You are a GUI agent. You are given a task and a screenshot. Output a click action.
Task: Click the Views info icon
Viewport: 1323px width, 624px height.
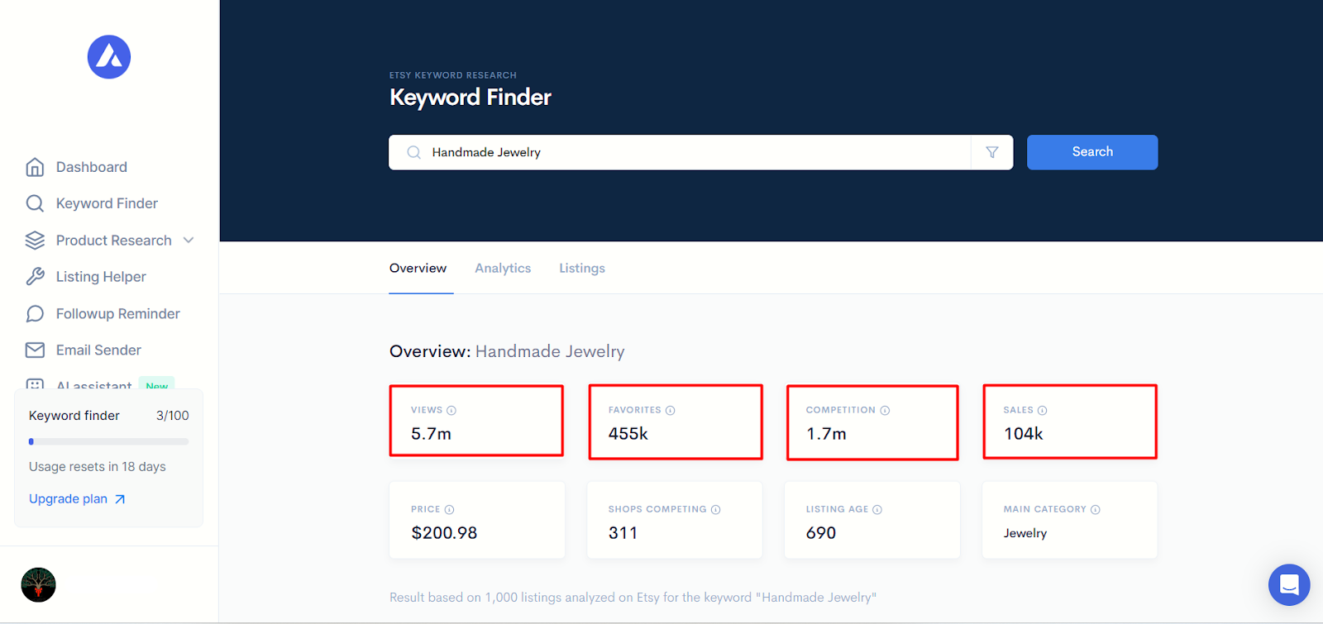pos(451,411)
